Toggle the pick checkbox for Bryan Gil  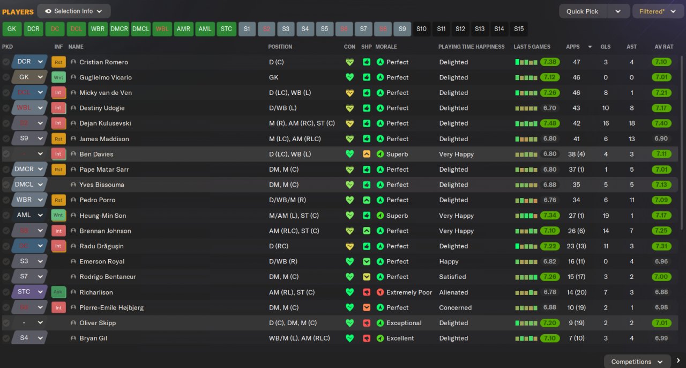(x=6, y=338)
